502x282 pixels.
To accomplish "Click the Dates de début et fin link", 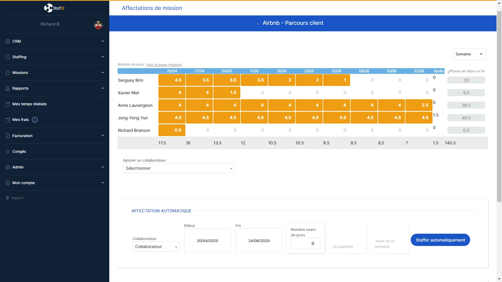I will pos(468,71).
